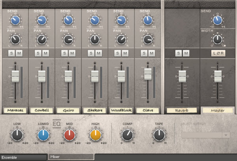The height and width of the screenshot is (161, 237).
Task: Click the EQ section label
Action: pyautogui.click(x=56, y=124)
